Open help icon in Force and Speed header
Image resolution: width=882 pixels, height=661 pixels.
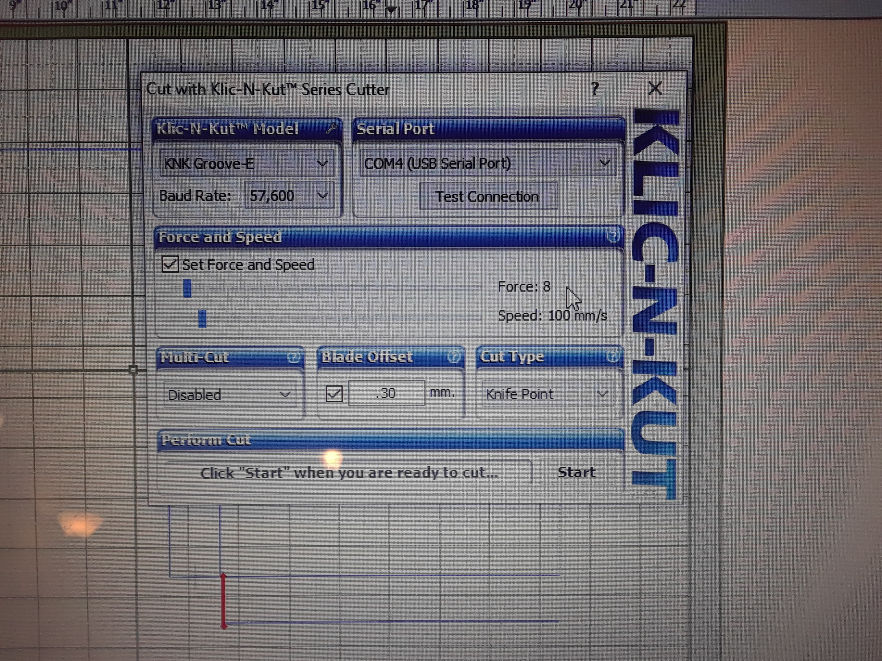(x=613, y=236)
